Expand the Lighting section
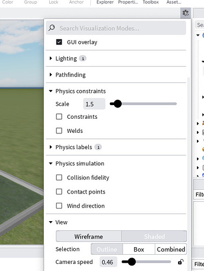The width and height of the screenshot is (204, 271). coord(51,59)
